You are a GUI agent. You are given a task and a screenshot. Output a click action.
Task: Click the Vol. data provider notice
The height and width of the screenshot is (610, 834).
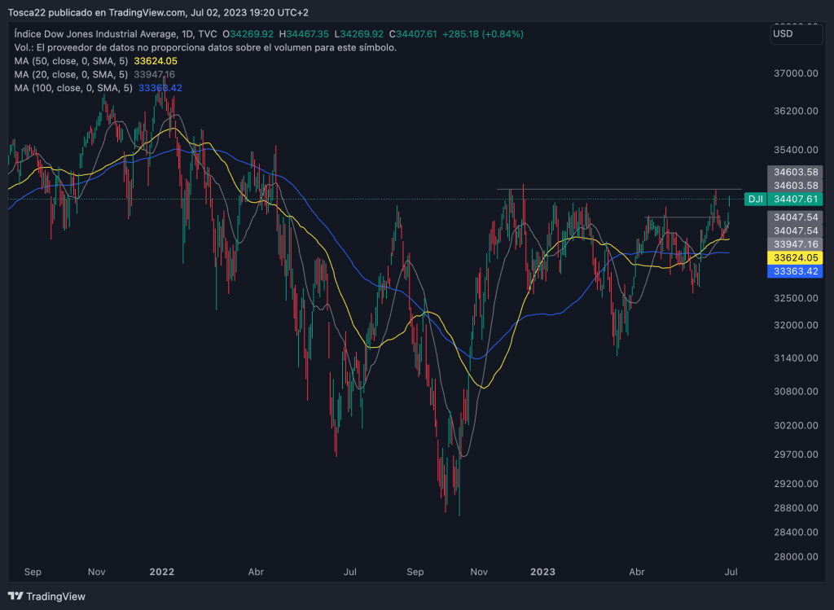pos(205,48)
